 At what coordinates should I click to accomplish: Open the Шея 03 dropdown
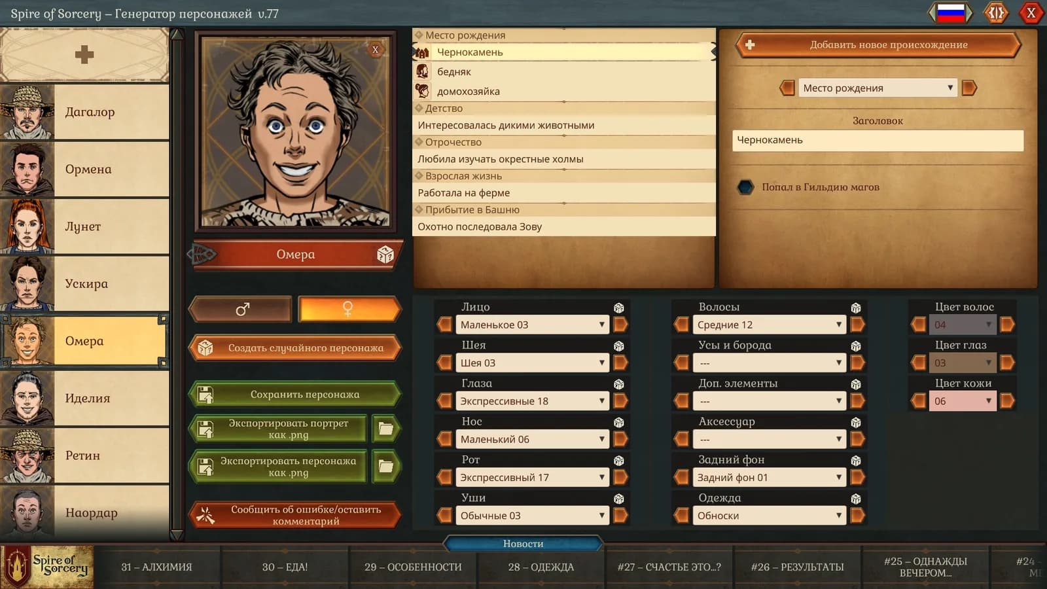532,363
